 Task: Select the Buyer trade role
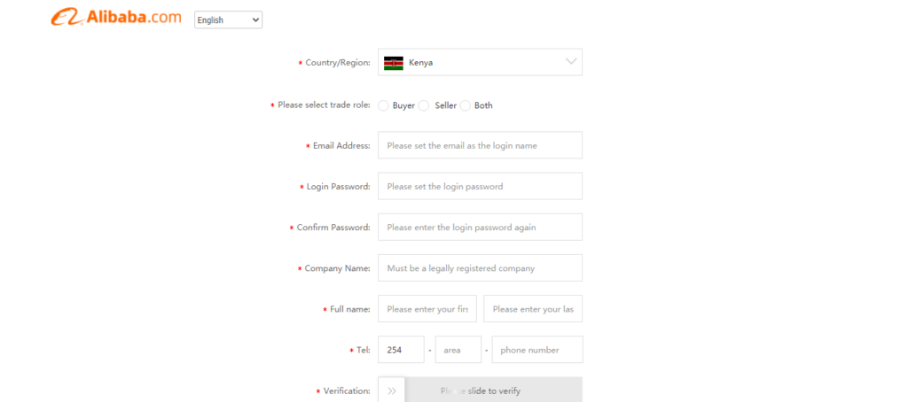(383, 106)
